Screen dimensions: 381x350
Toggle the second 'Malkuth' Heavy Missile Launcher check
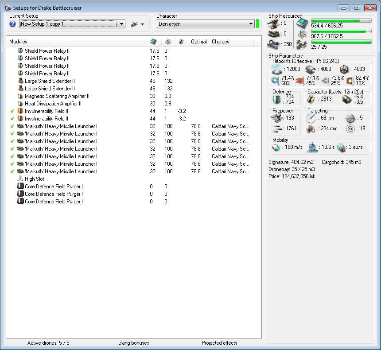[x=12, y=134]
